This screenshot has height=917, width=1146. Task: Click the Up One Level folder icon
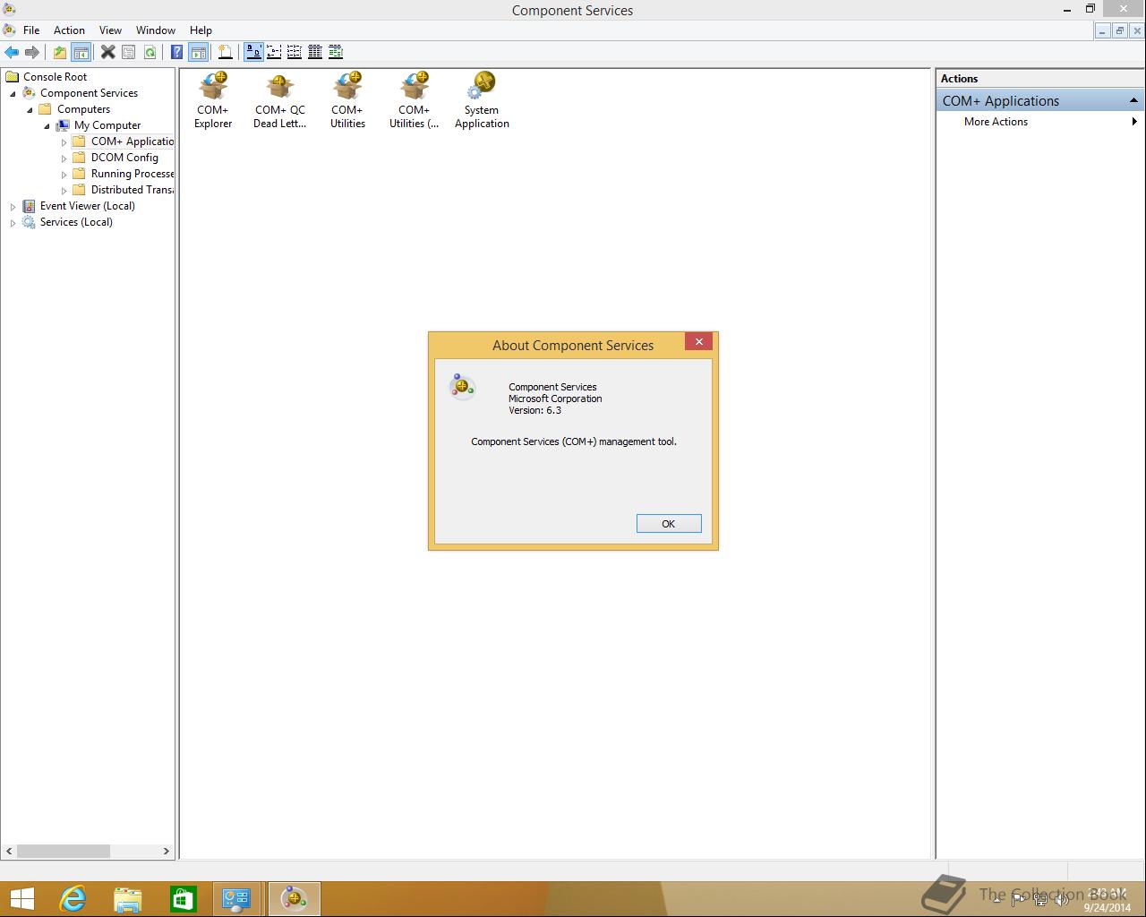coord(59,52)
